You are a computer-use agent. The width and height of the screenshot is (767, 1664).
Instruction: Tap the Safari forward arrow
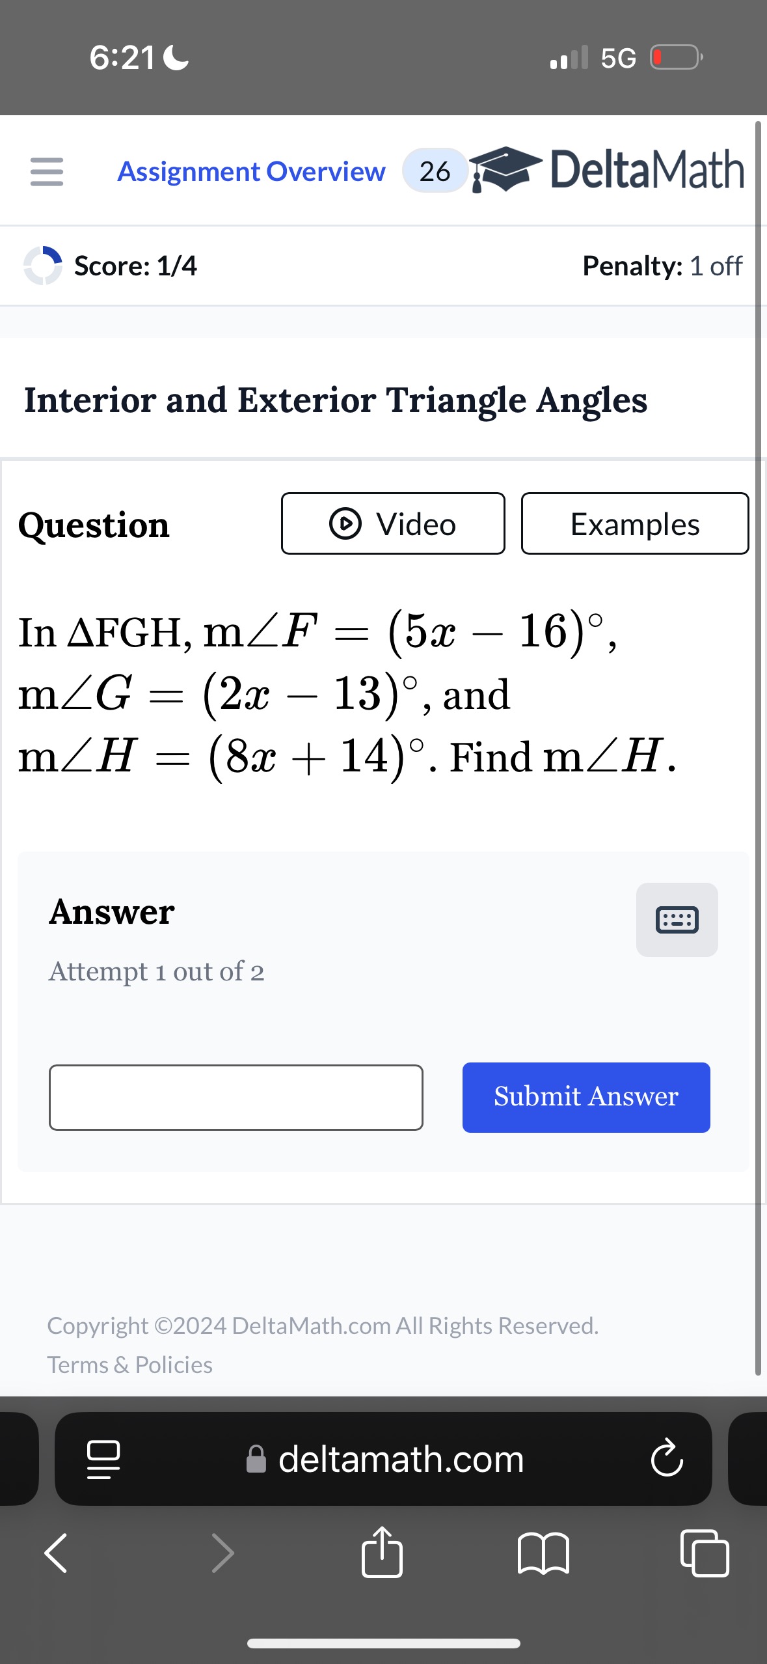point(222,1553)
